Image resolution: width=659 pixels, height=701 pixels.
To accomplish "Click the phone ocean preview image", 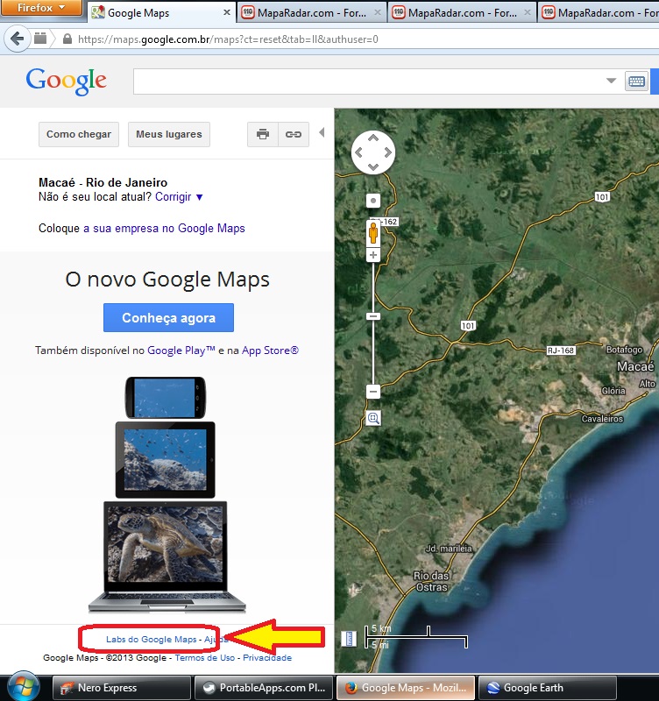I will [x=166, y=398].
